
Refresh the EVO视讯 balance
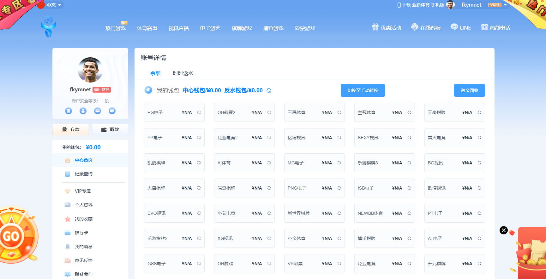(199, 213)
